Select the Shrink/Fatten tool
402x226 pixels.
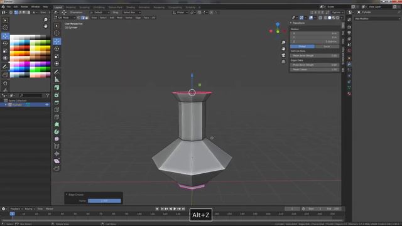click(57, 154)
